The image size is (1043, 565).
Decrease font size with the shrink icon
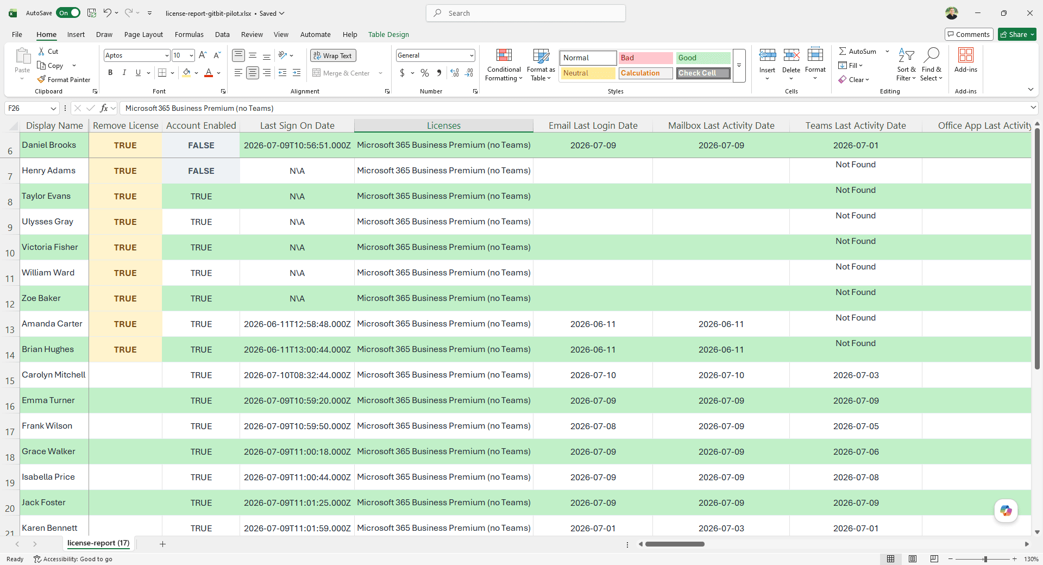(x=217, y=55)
